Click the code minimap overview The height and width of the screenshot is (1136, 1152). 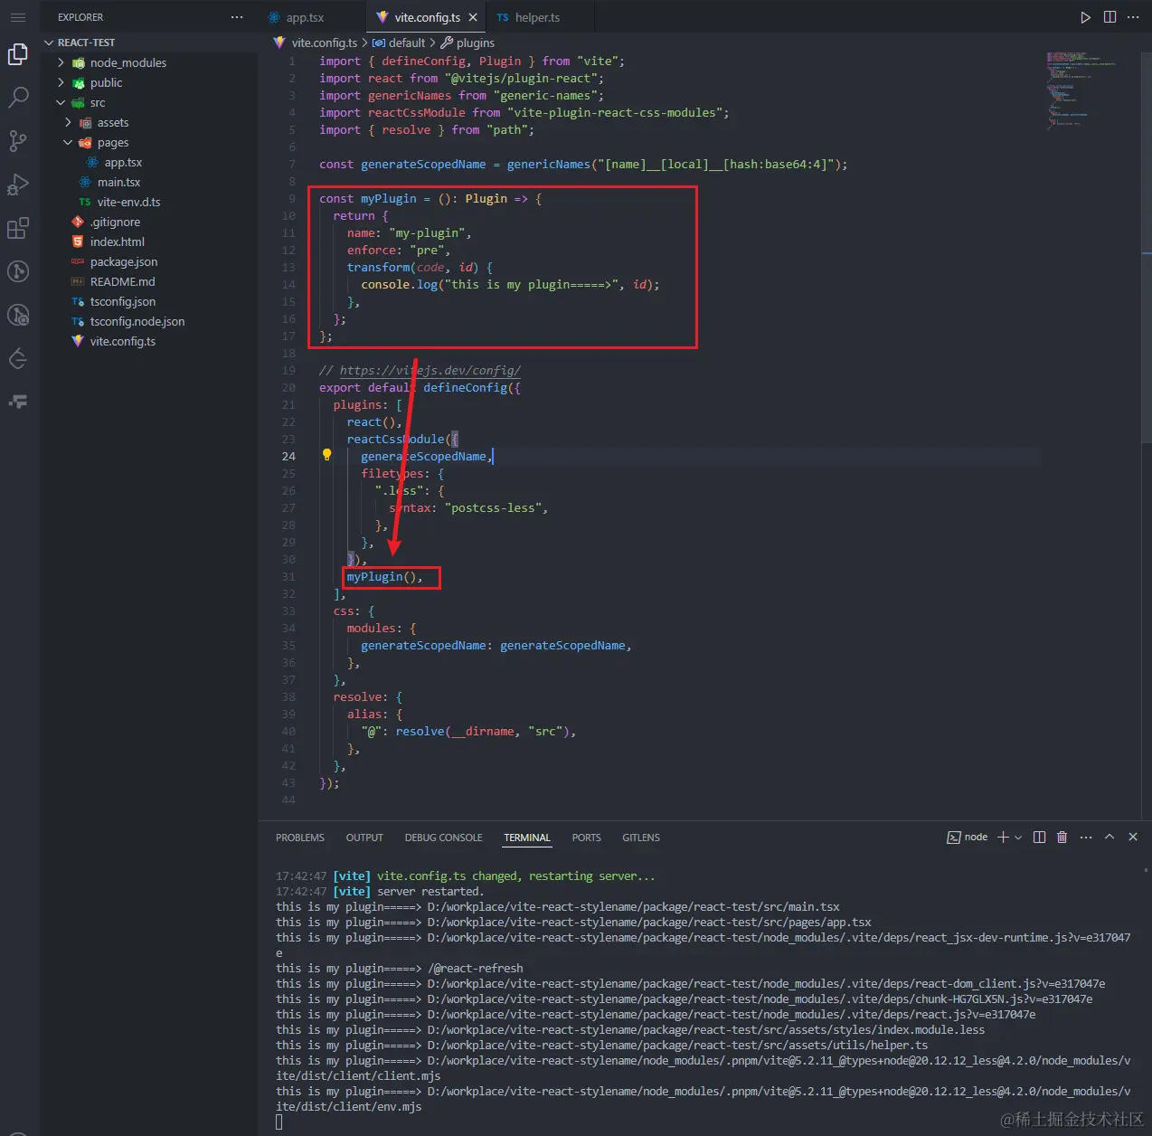(x=1081, y=90)
